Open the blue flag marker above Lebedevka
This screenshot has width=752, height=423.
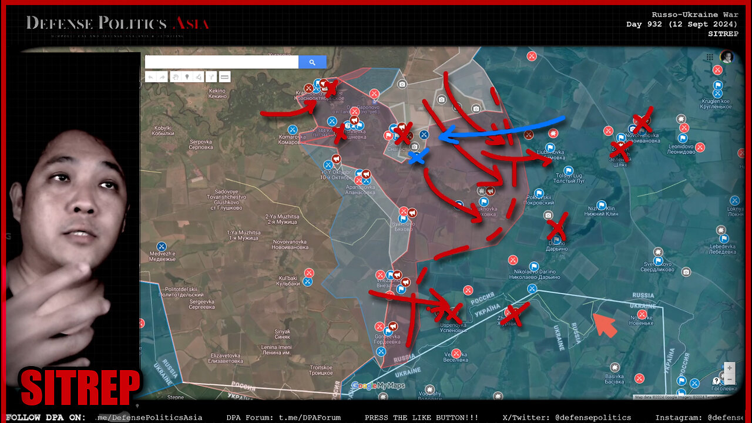point(724,239)
